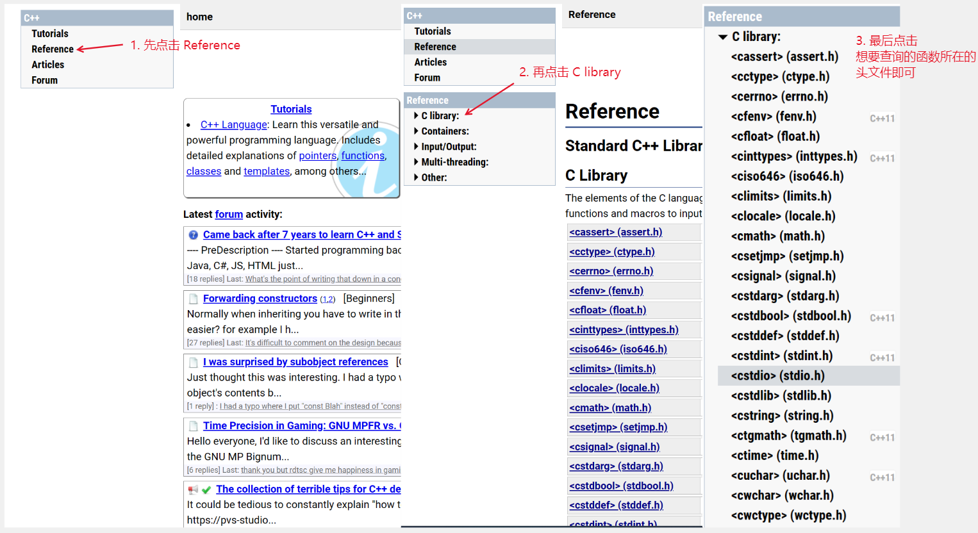Select '<cstdarg> (stdarg.h)' in the C library tree

pos(785,296)
